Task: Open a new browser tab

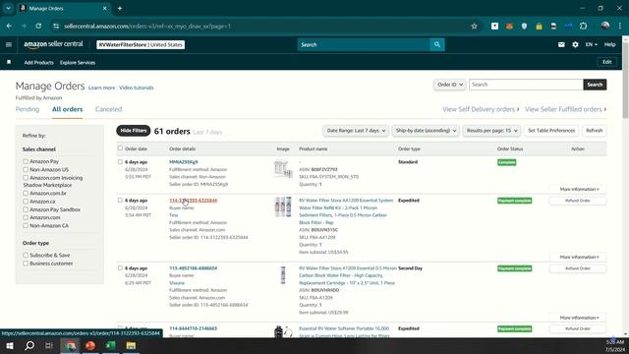Action: pos(120,8)
